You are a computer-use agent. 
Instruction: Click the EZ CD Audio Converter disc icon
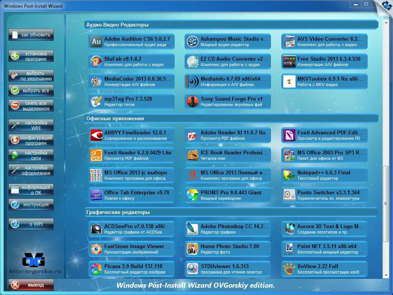tap(193, 61)
